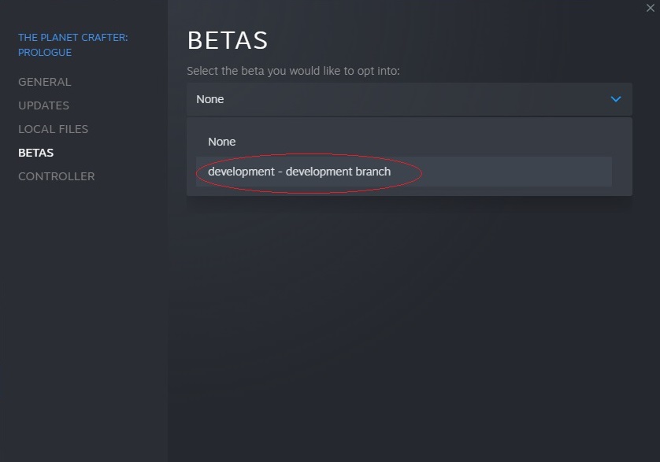This screenshot has height=462, width=660.
Task: Click the empty main panel below the dropdown list
Action: click(410, 315)
